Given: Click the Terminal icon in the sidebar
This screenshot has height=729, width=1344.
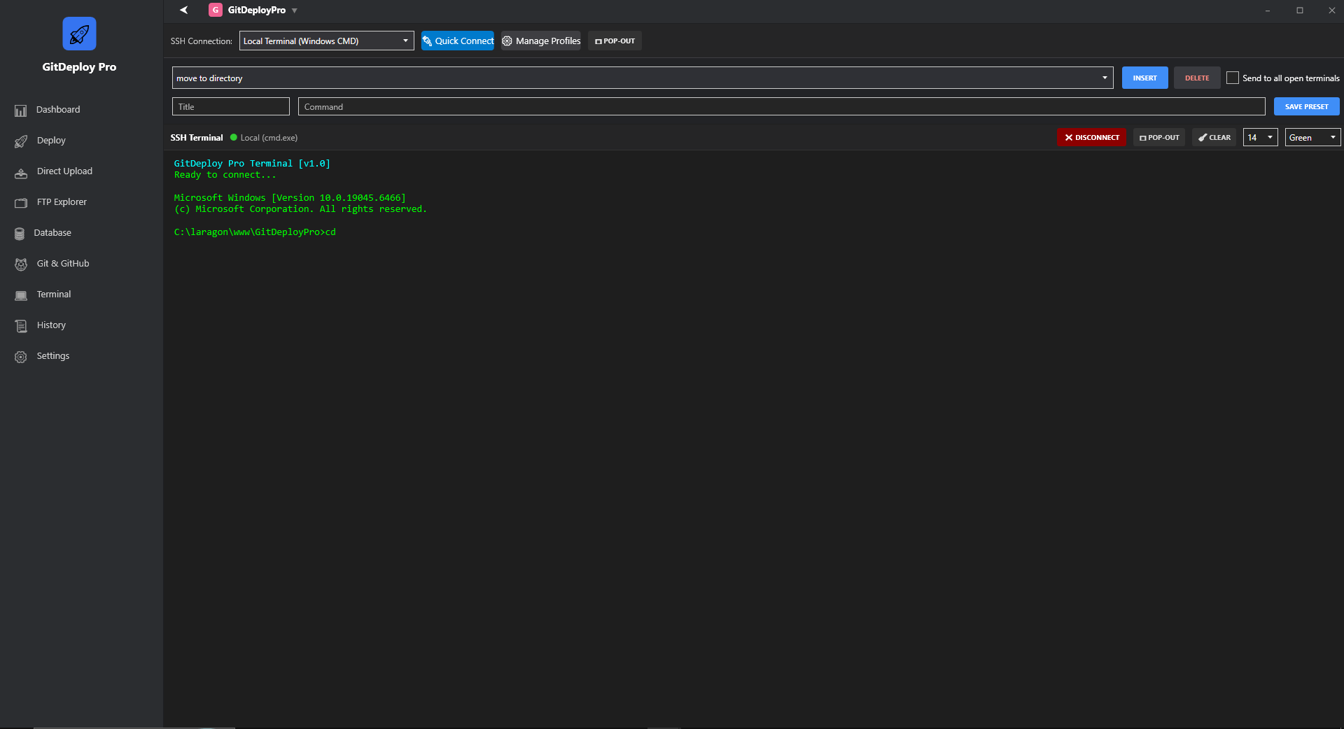Looking at the screenshot, I should click(x=20, y=295).
